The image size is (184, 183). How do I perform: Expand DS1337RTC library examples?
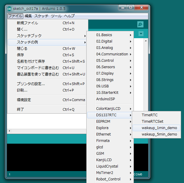point(110,115)
